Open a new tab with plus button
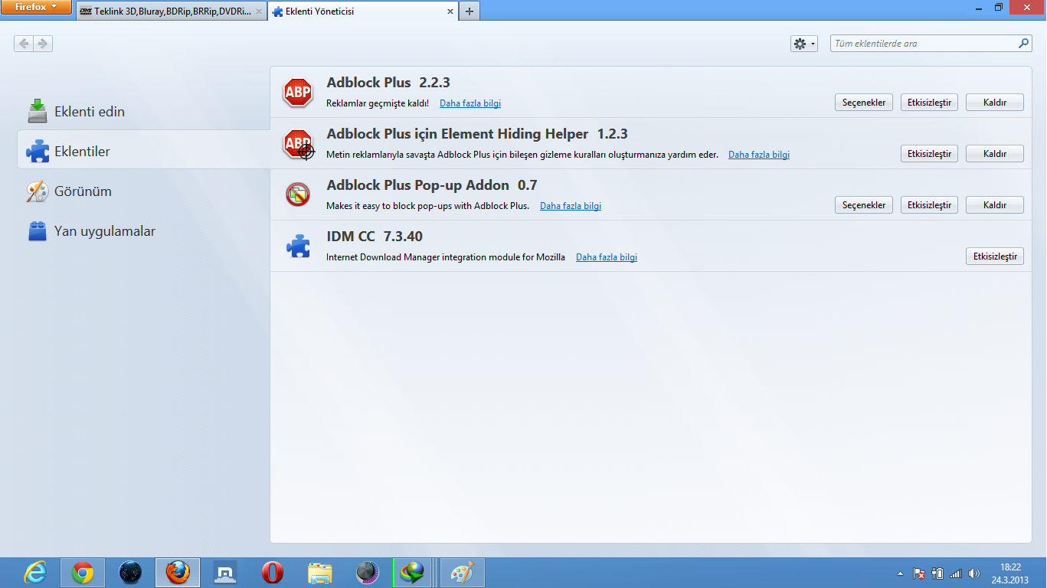 point(470,11)
